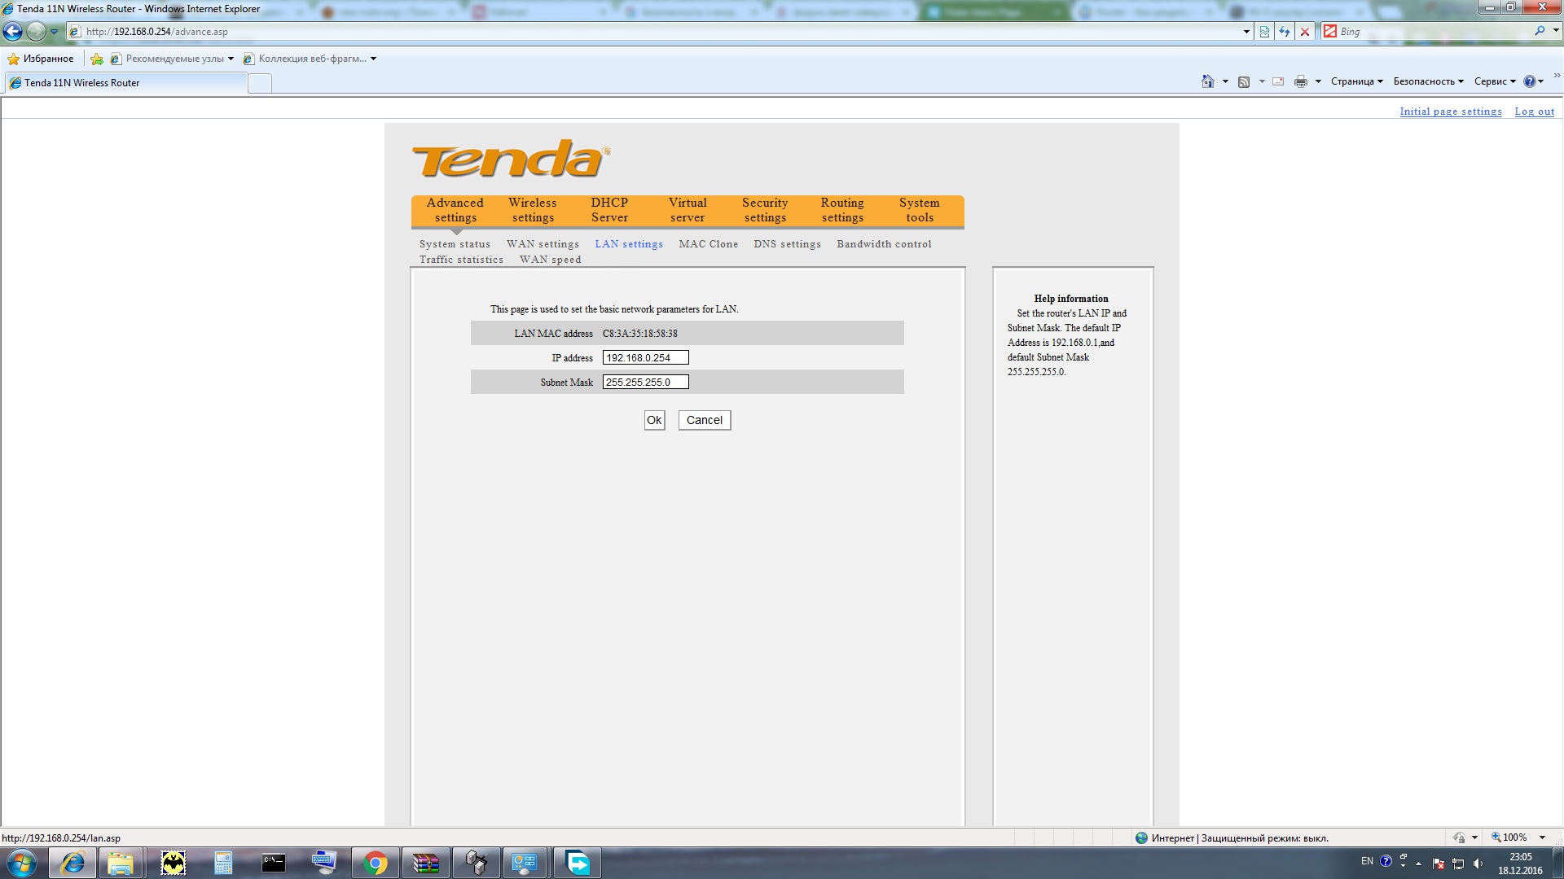The width and height of the screenshot is (1564, 879).
Task: Click the Stop loading red X icon
Action: tap(1305, 32)
